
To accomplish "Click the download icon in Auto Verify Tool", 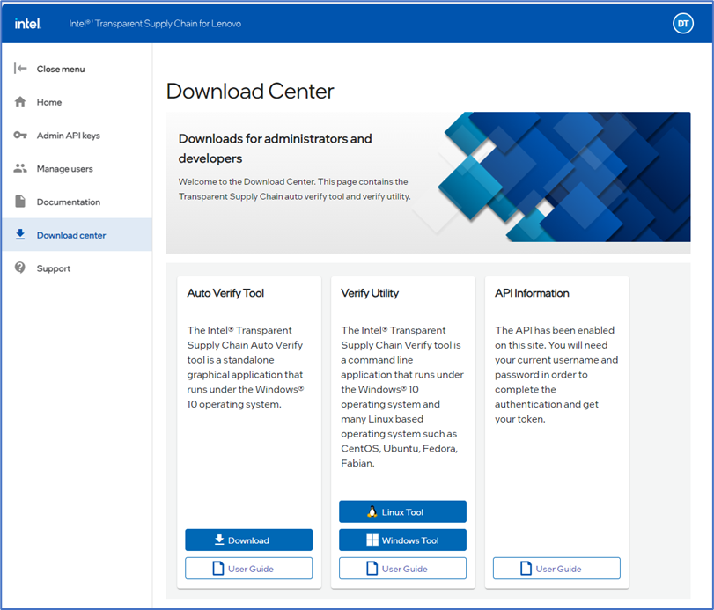I will (219, 540).
